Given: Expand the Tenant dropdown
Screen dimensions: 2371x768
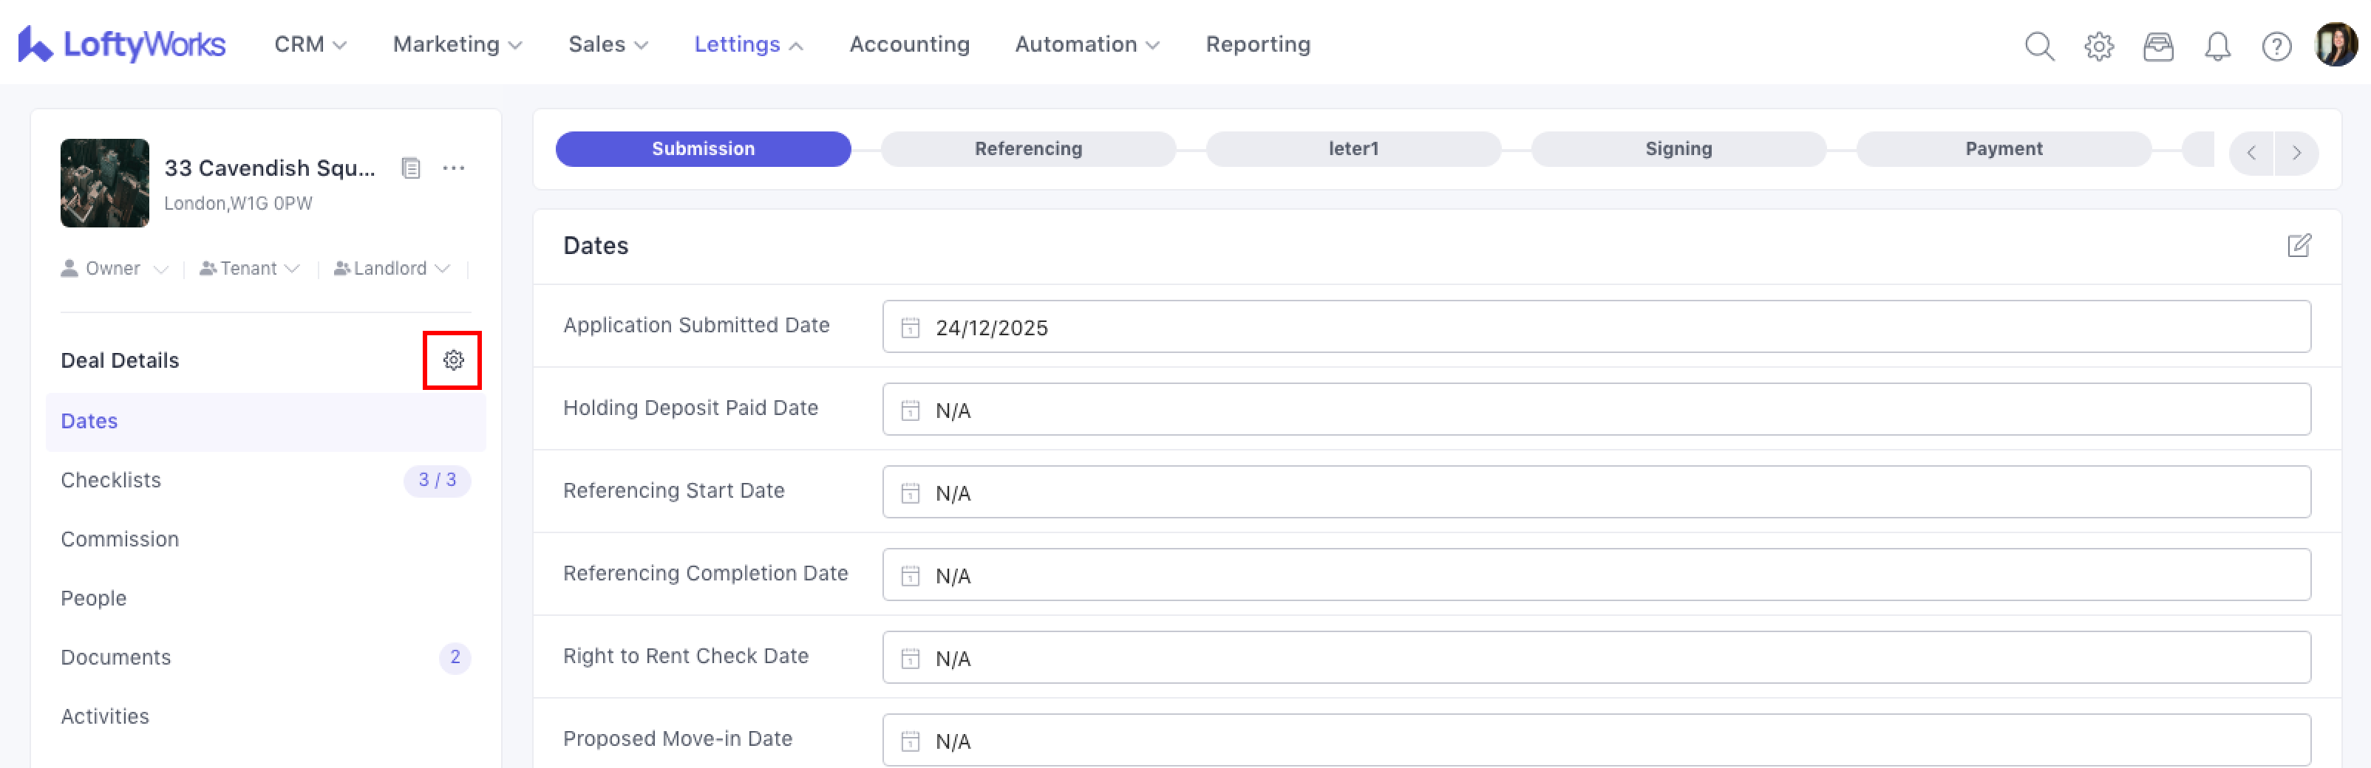Looking at the screenshot, I should (x=249, y=269).
